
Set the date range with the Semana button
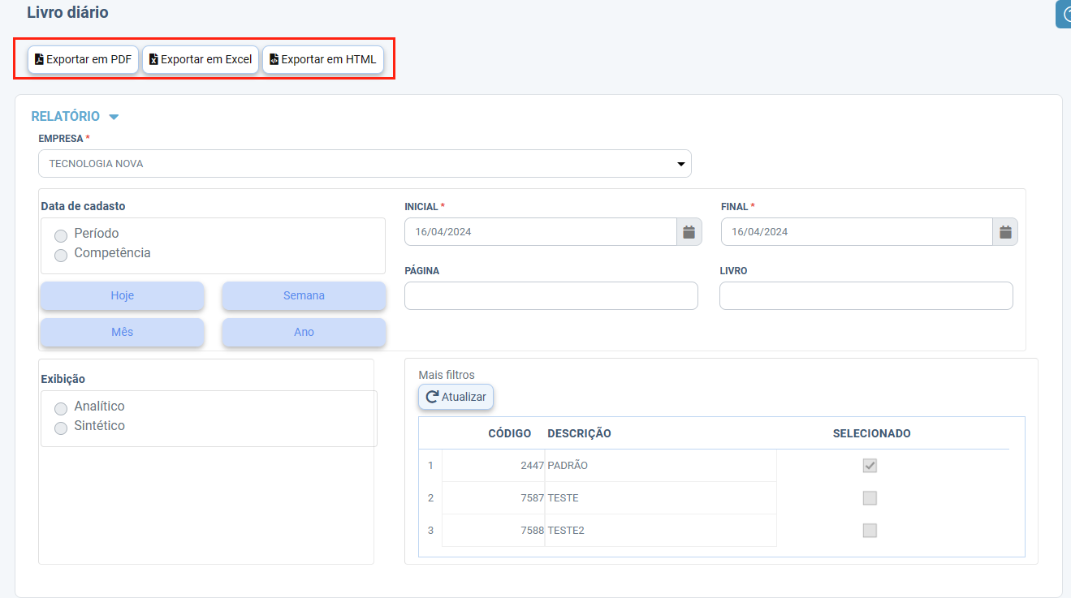click(304, 295)
